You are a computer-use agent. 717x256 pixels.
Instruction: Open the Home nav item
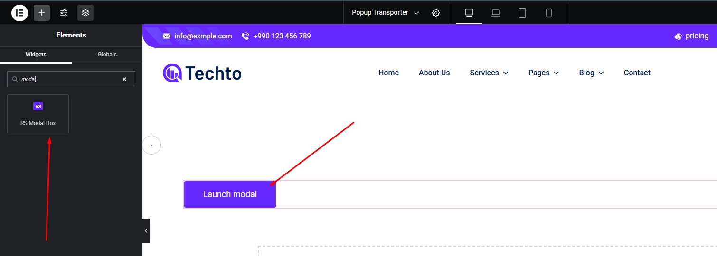click(x=388, y=73)
